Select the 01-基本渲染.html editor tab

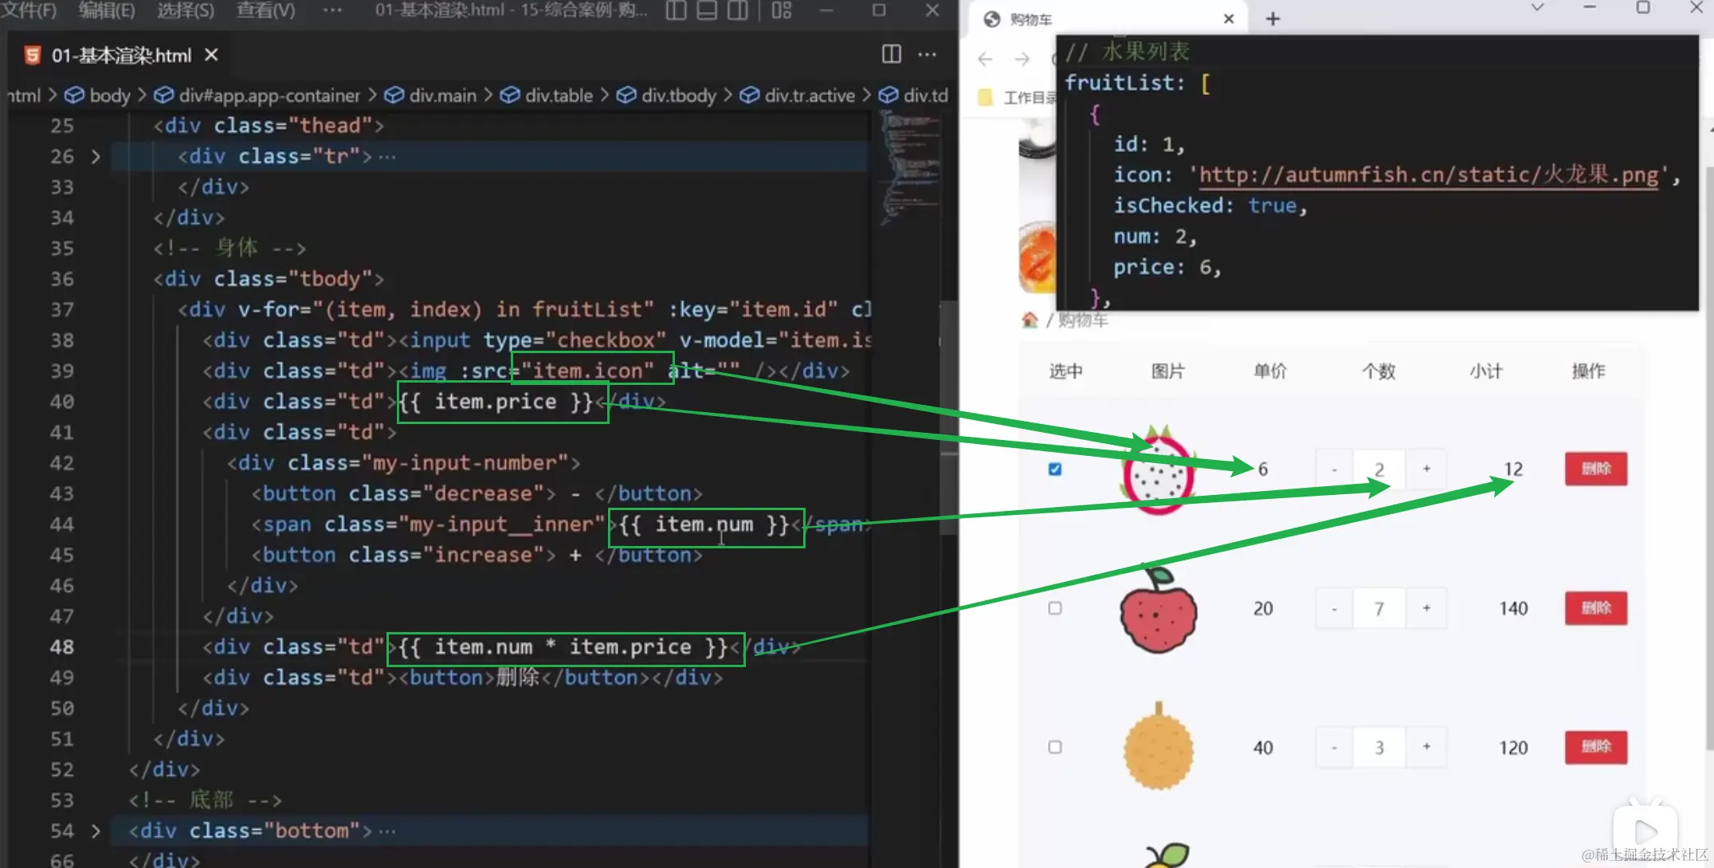click(120, 55)
